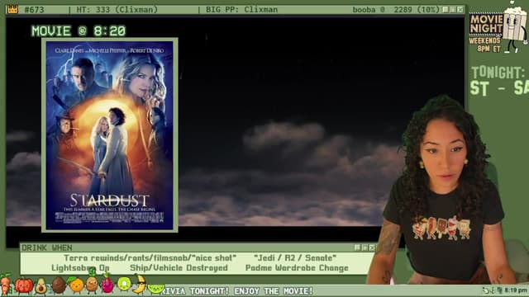Click the "Terra rewinds/rants/filmsnob" rule
This screenshot has width=529, height=297.
(150, 258)
